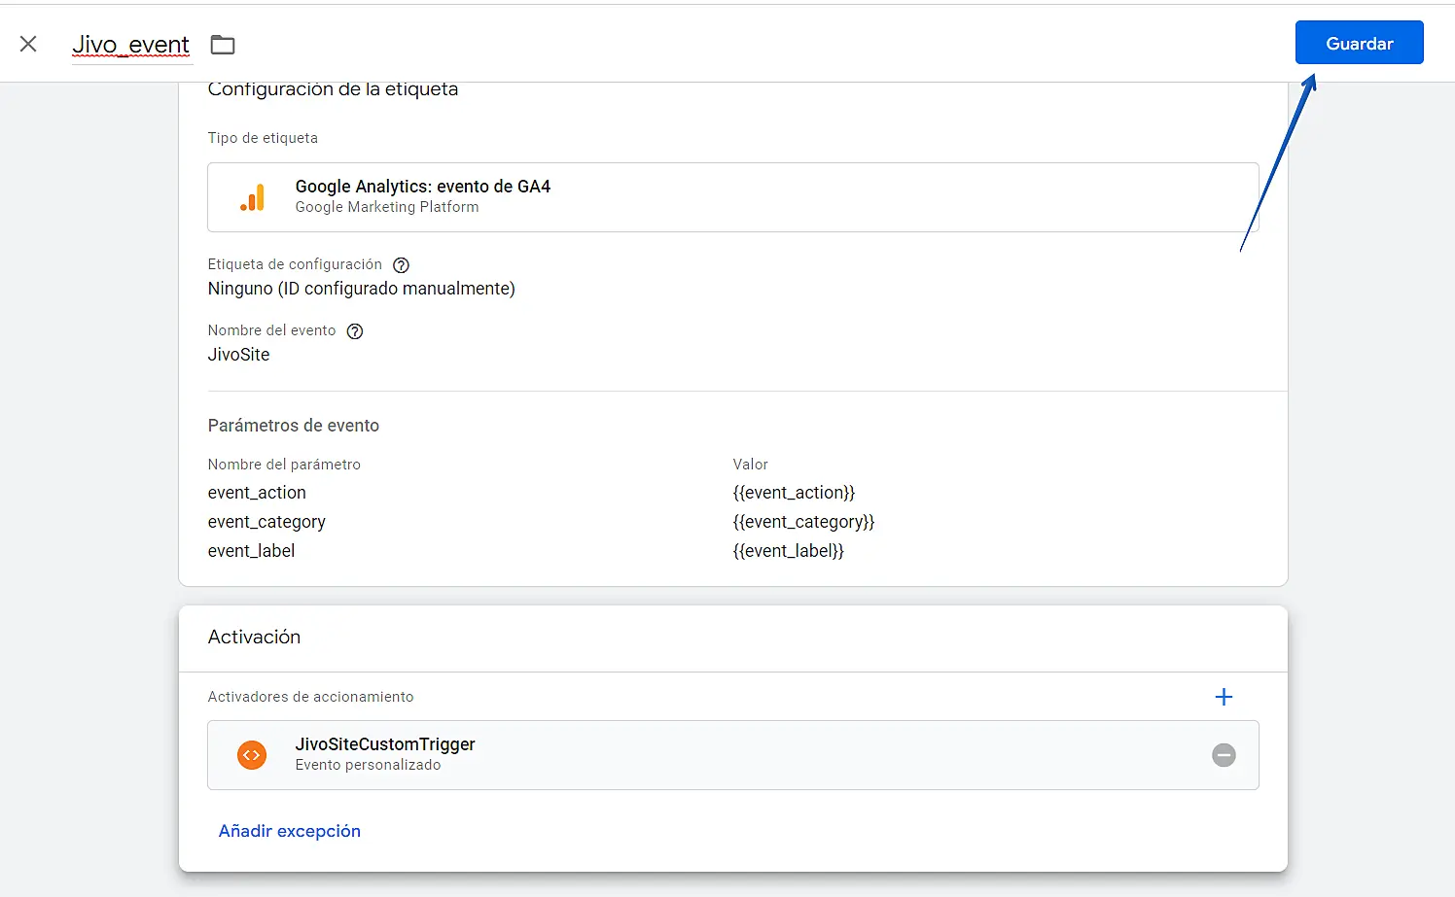Select the Google Analytics: evento de GA4 tag type

click(422, 187)
